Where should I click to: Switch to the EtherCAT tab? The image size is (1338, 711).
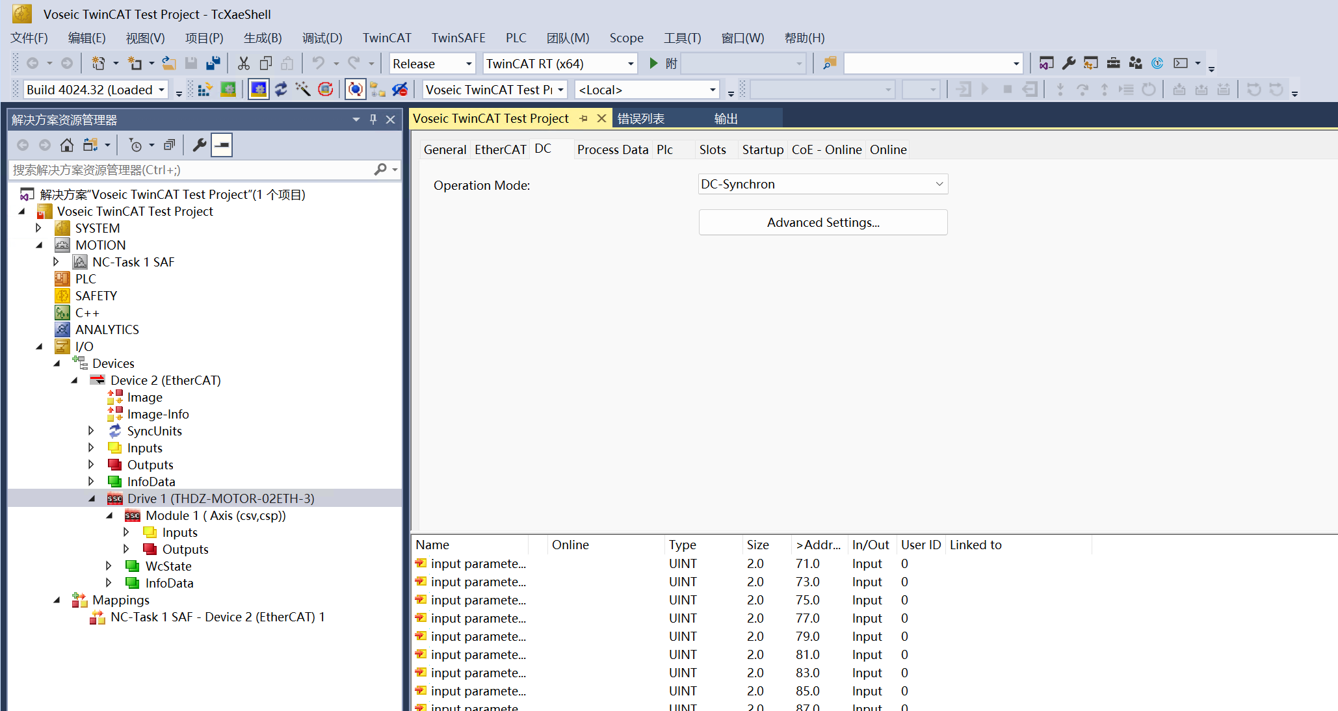[x=500, y=149]
